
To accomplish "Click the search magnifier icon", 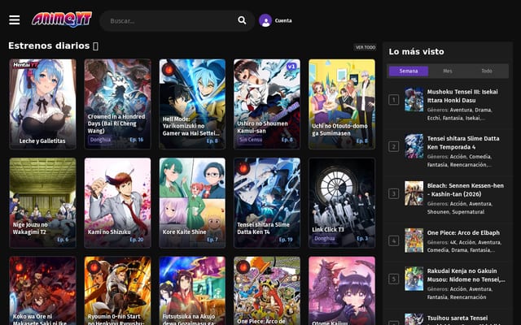I will click(x=242, y=20).
